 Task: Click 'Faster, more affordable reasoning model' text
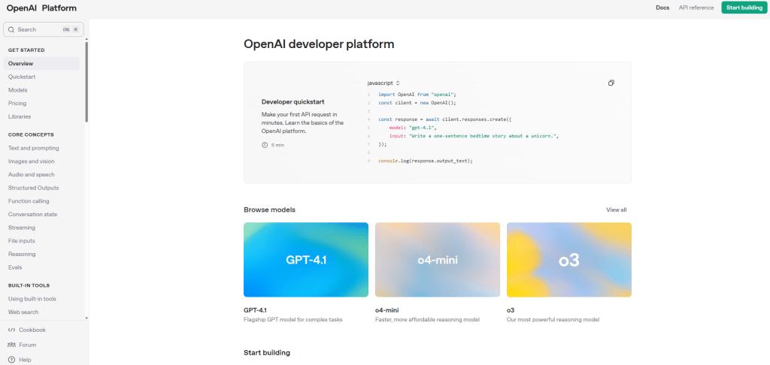click(427, 319)
